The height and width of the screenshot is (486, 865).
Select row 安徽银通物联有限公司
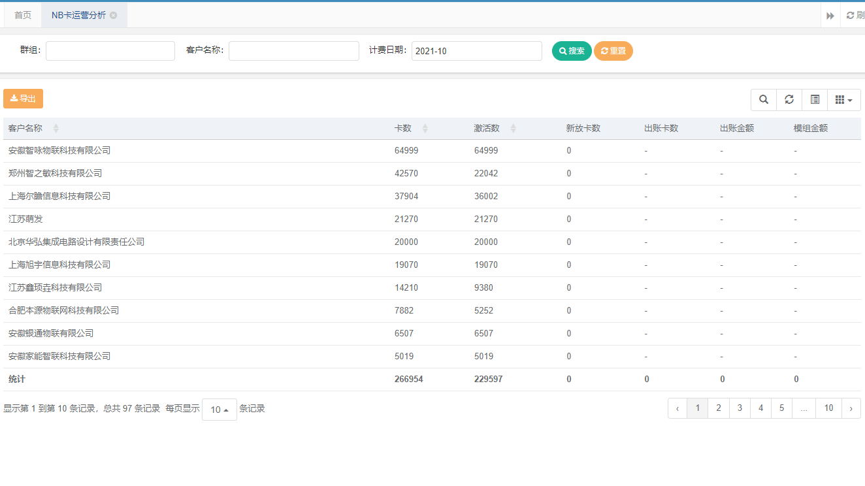coord(432,334)
